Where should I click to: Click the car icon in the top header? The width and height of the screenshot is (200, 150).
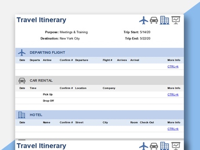(154, 20)
